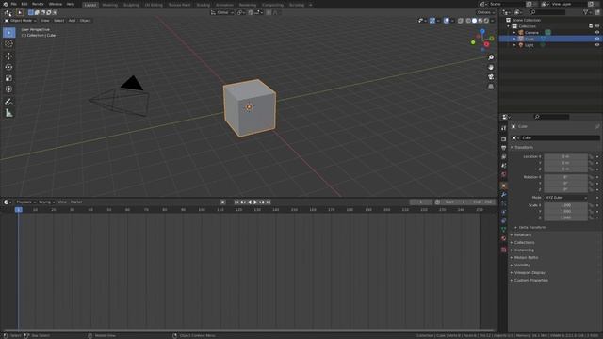
Task: Toggle camera view icon in viewport
Action: click(491, 77)
